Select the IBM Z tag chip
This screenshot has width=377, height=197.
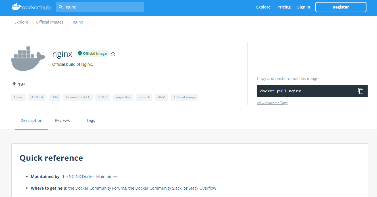click(103, 97)
